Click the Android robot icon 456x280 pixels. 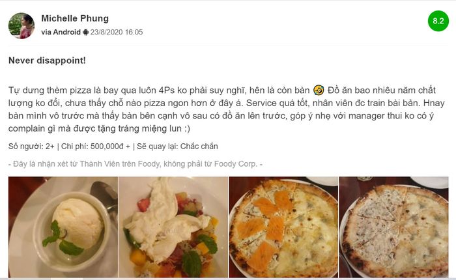coord(85,33)
